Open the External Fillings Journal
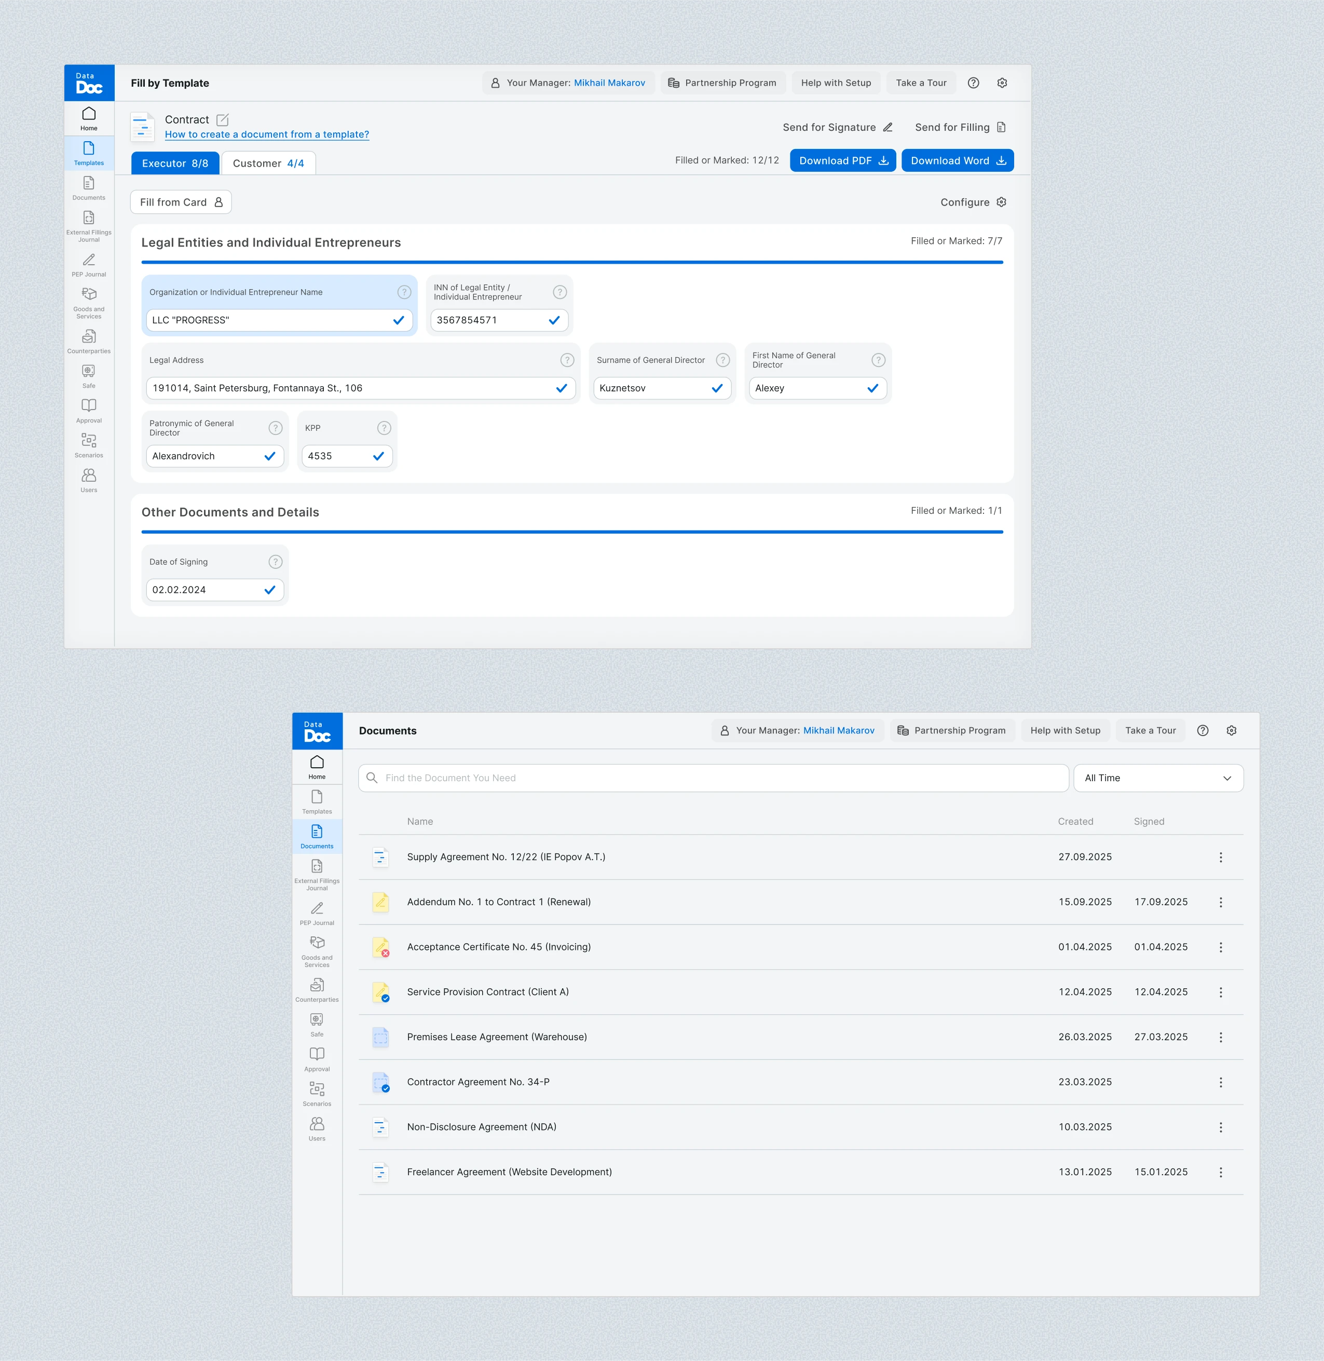The width and height of the screenshot is (1324, 1361). [x=89, y=226]
